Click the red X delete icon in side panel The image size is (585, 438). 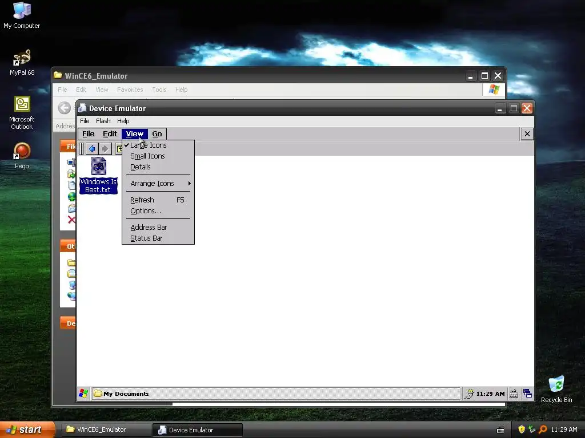[71, 220]
